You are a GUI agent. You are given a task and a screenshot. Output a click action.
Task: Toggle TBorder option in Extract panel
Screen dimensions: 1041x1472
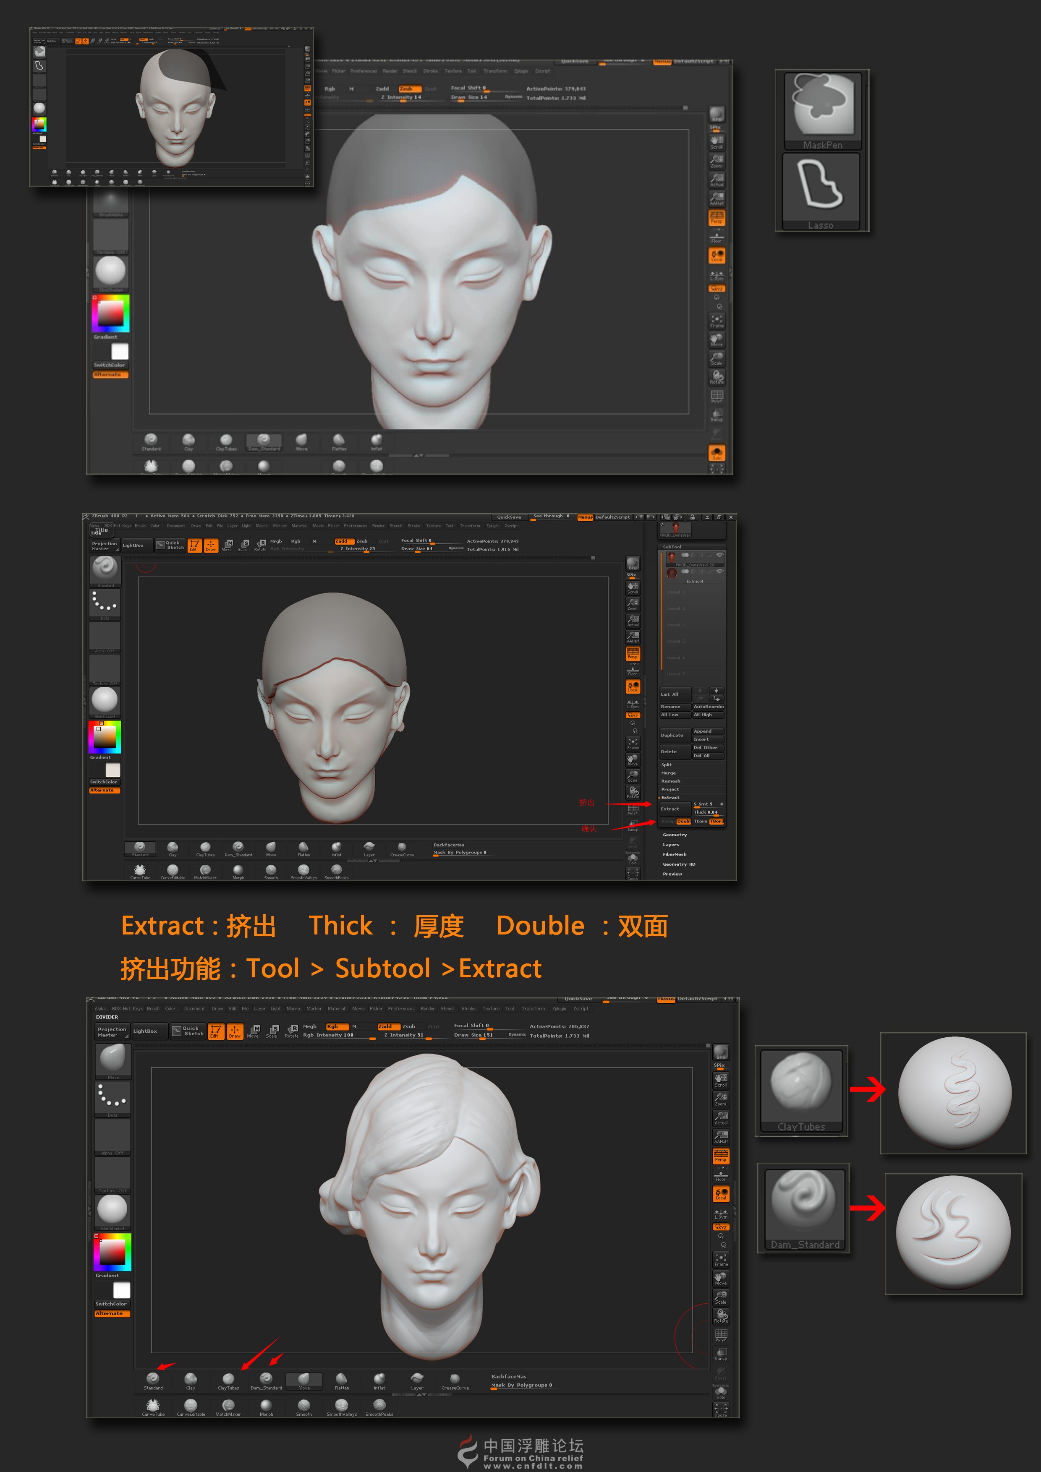click(717, 821)
